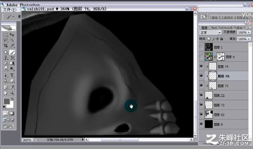Select the Blur/Smudge tool
The width and height of the screenshot is (253, 149).
(6, 69)
